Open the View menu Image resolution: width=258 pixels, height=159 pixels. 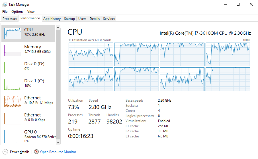pyautogui.click(x=31, y=12)
